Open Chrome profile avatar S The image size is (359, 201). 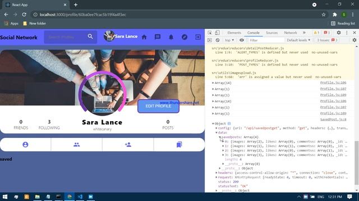point(344,15)
